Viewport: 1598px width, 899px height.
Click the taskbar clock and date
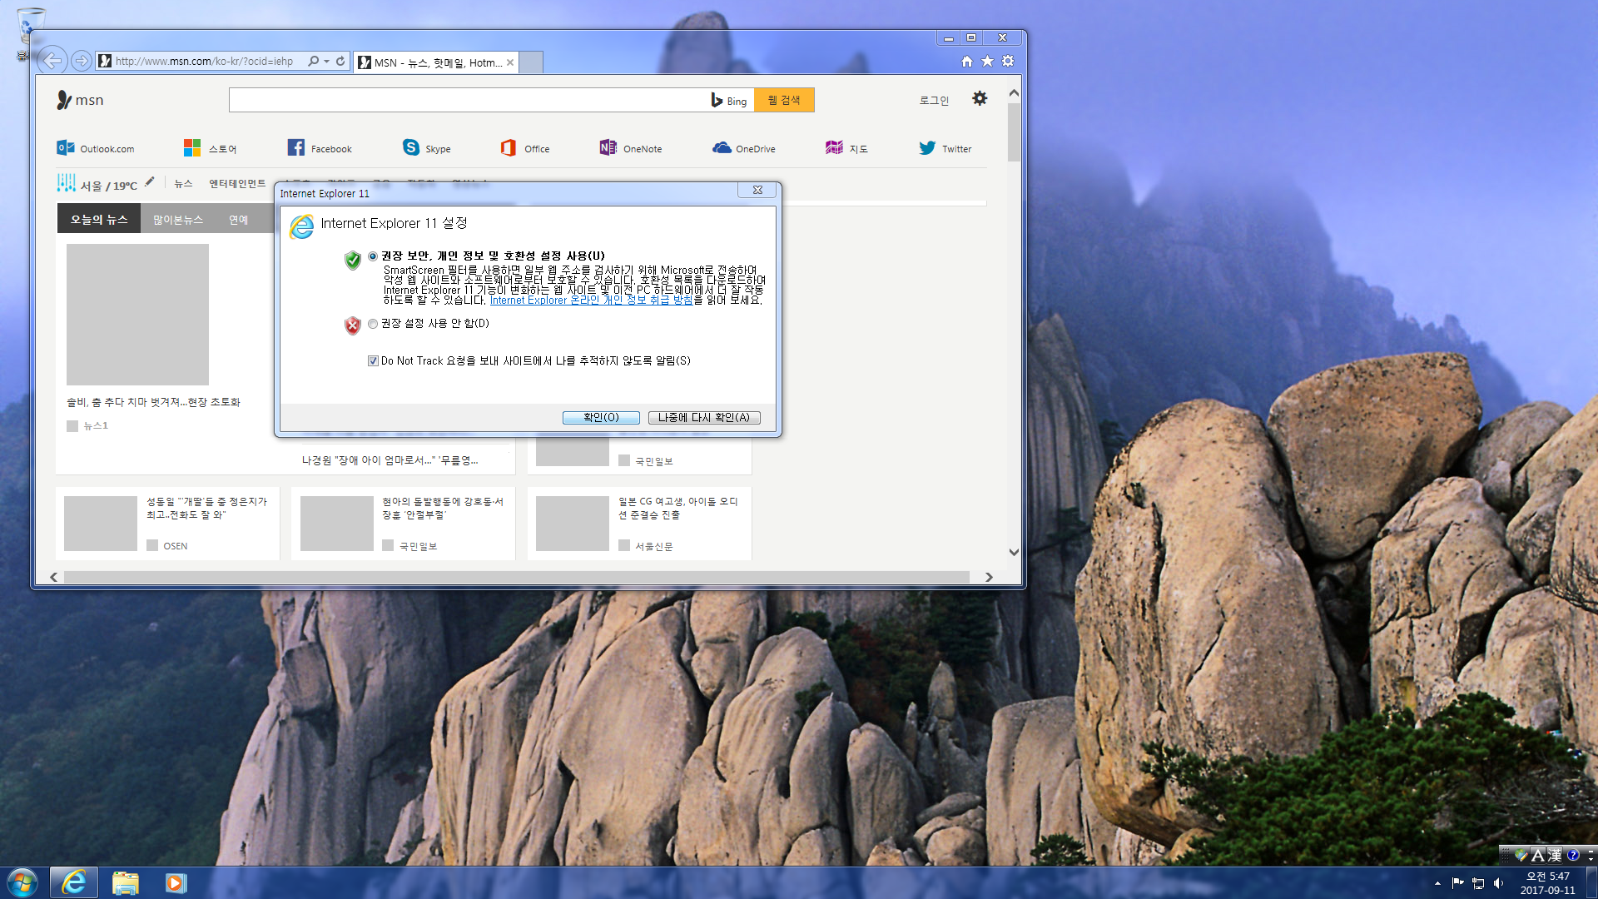1547,883
